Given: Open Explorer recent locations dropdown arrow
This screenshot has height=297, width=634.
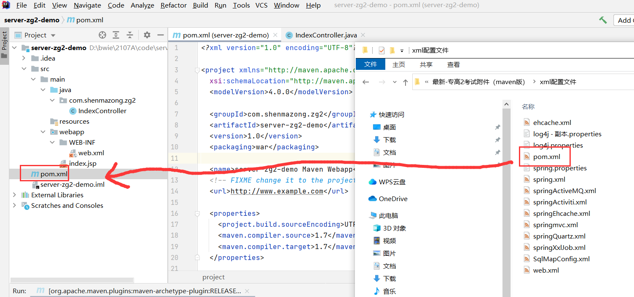Looking at the screenshot, I should (x=395, y=82).
